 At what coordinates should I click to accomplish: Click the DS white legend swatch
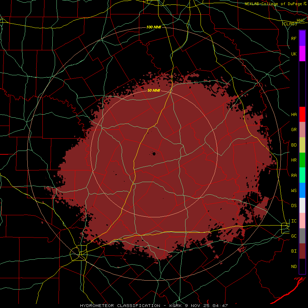pos(302,205)
